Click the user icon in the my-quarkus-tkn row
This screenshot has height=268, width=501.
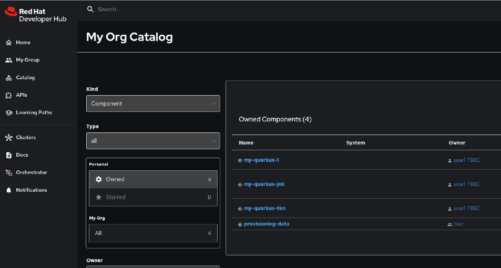(x=450, y=209)
